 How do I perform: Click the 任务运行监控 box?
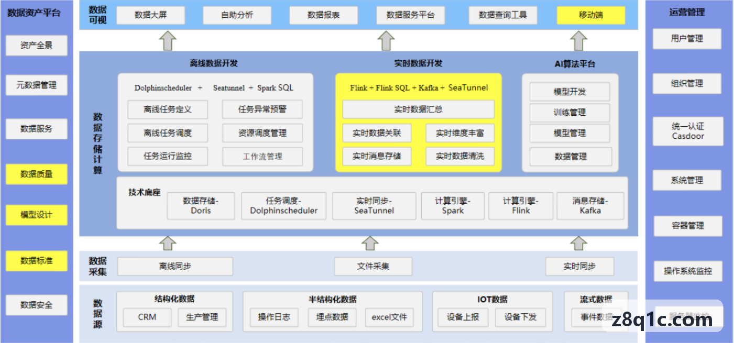168,156
